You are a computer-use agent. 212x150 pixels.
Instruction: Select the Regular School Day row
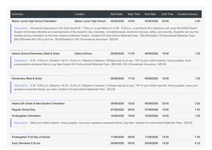106,110
